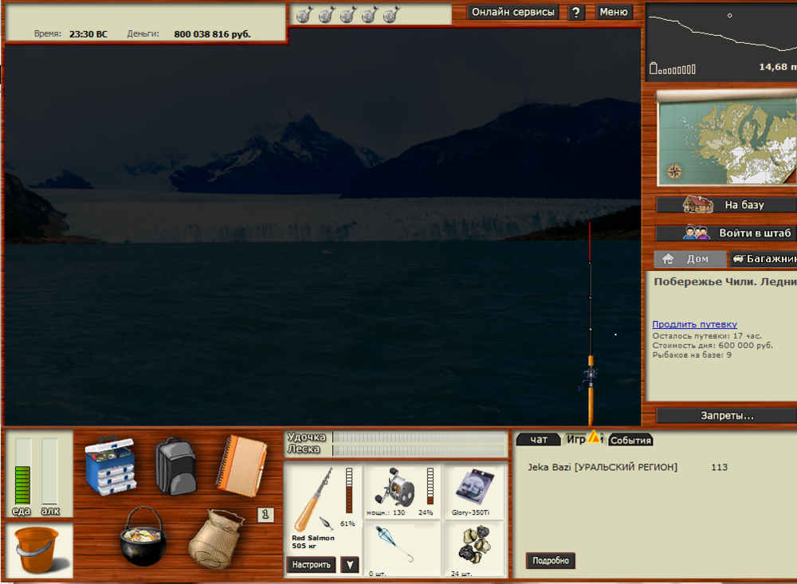Open the location map thumbnail
The image size is (797, 584).
tap(725, 139)
